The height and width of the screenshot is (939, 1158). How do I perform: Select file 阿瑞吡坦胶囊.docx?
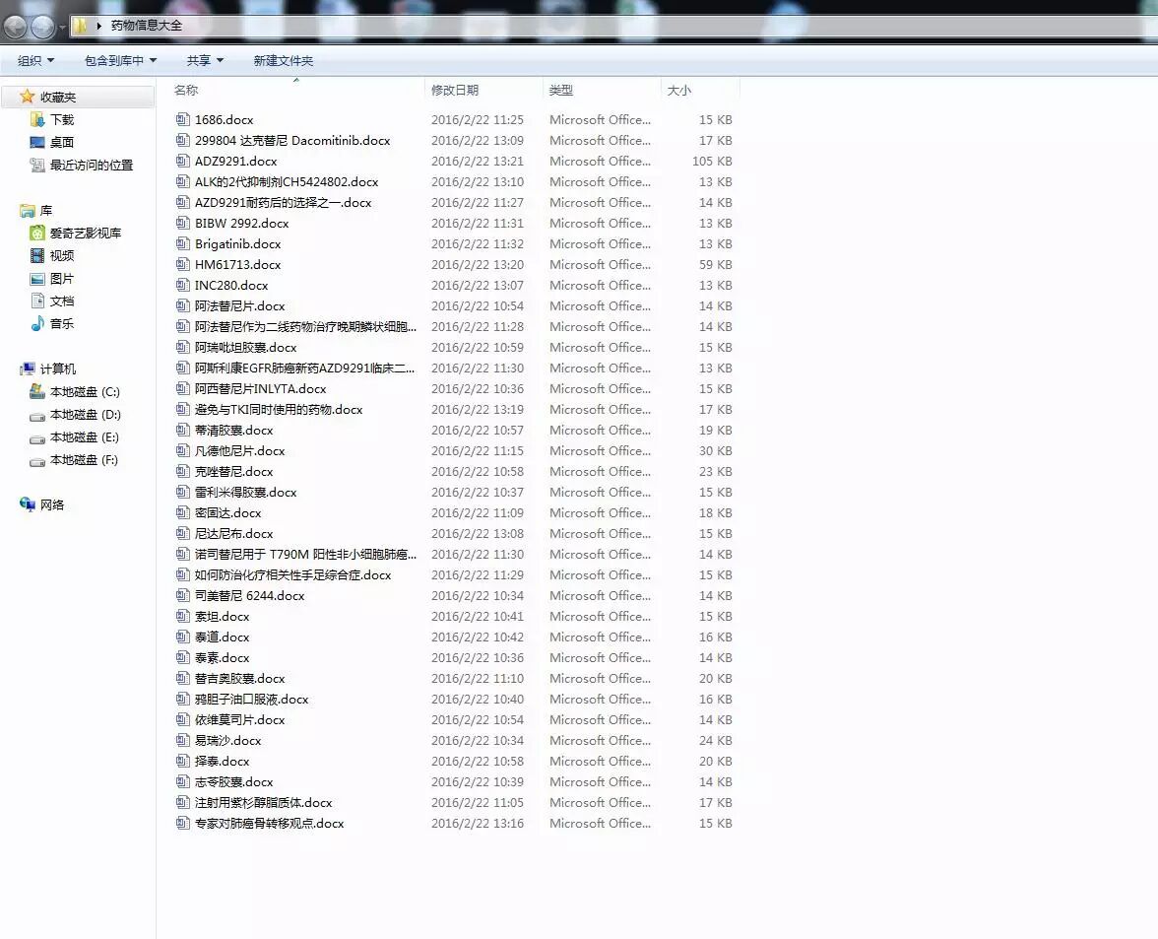pyautogui.click(x=246, y=347)
